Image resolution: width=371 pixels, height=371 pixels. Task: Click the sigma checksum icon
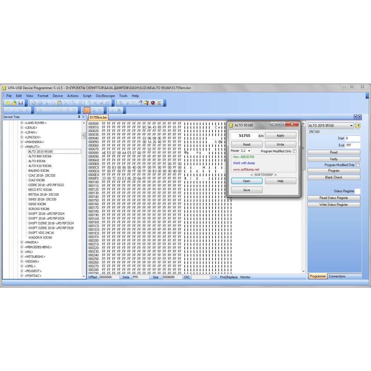pyautogui.click(x=159, y=103)
